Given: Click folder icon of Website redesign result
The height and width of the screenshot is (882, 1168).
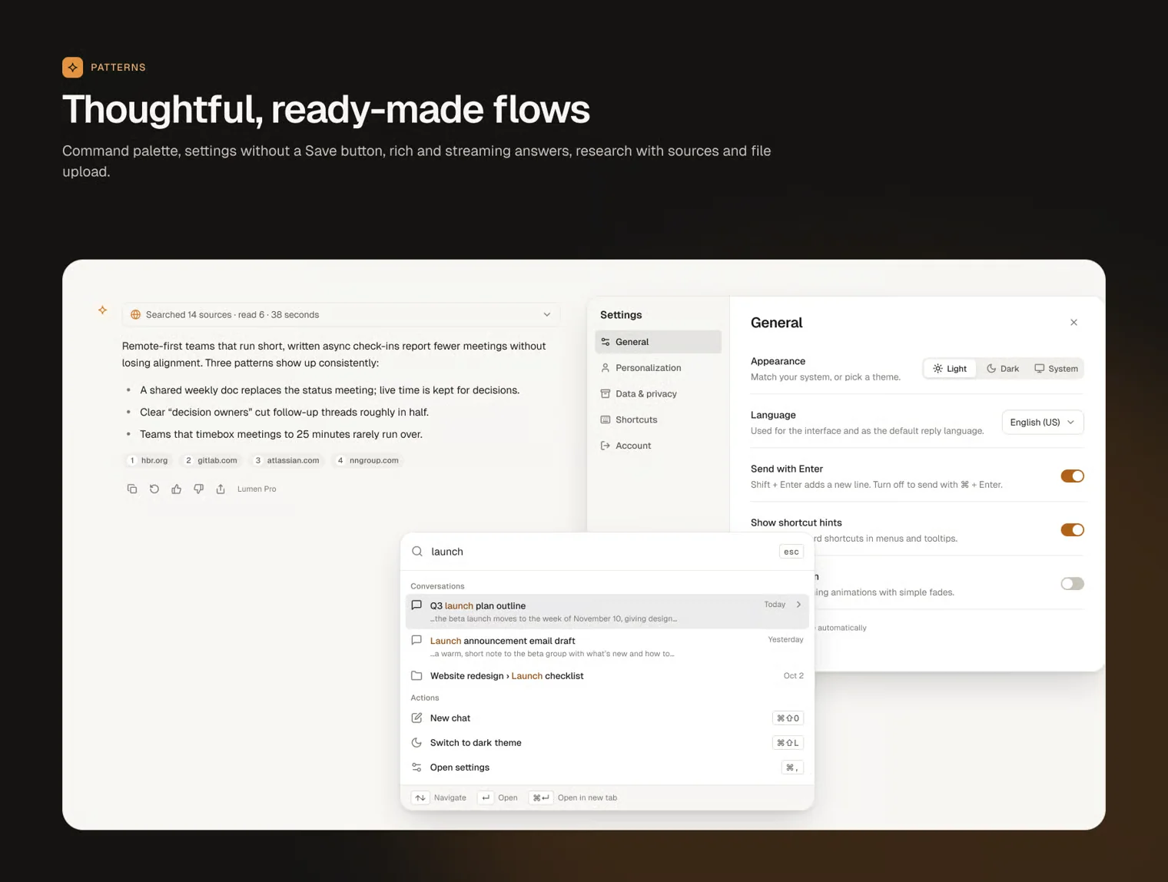Looking at the screenshot, I should tap(416, 676).
